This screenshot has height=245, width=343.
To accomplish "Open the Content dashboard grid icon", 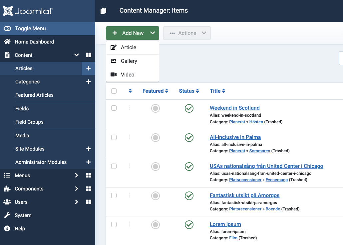I will [89, 55].
